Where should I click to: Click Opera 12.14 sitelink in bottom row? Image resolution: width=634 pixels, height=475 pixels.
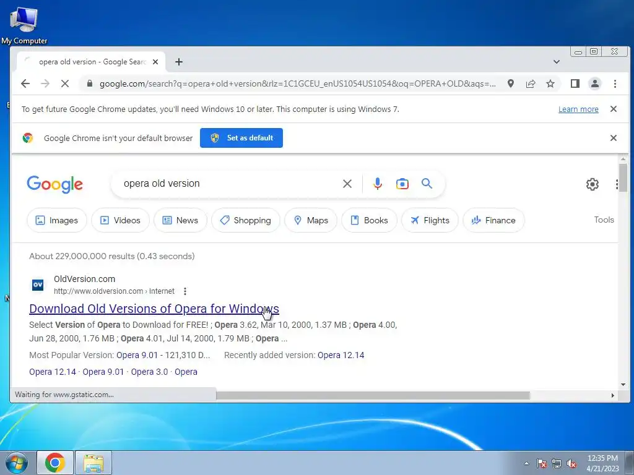point(53,372)
